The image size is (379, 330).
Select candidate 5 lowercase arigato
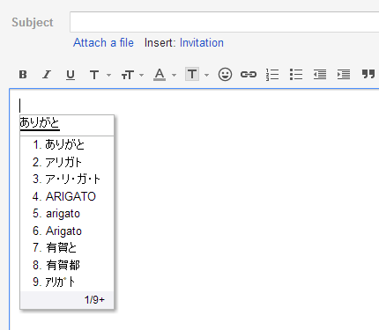click(x=67, y=214)
